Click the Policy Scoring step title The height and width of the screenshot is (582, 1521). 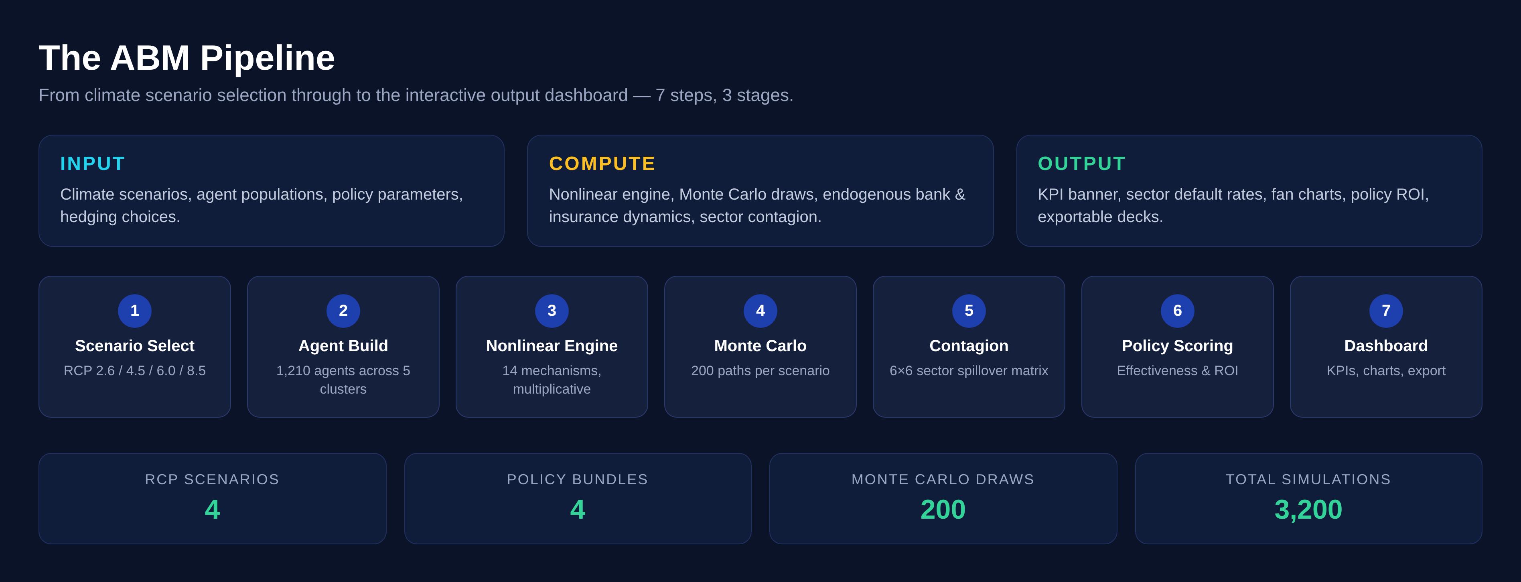(1177, 346)
